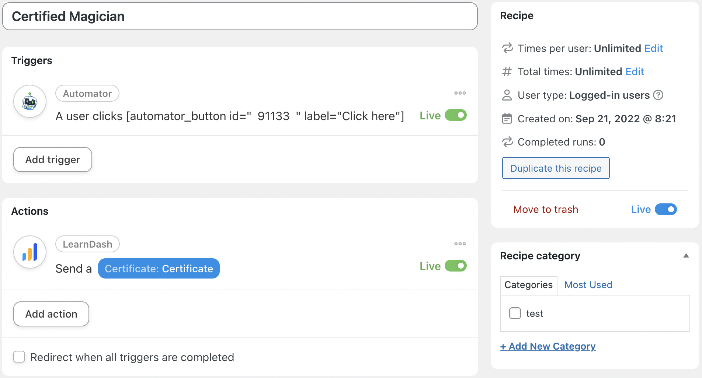Viewport: 702px width, 378px height.
Task: Click the repeat icon beside Times per user
Action: click(x=507, y=48)
